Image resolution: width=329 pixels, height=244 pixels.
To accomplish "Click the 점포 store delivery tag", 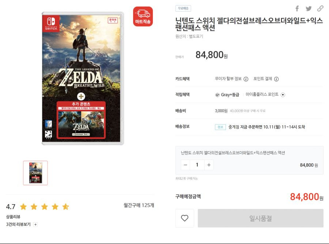I will tap(220, 127).
